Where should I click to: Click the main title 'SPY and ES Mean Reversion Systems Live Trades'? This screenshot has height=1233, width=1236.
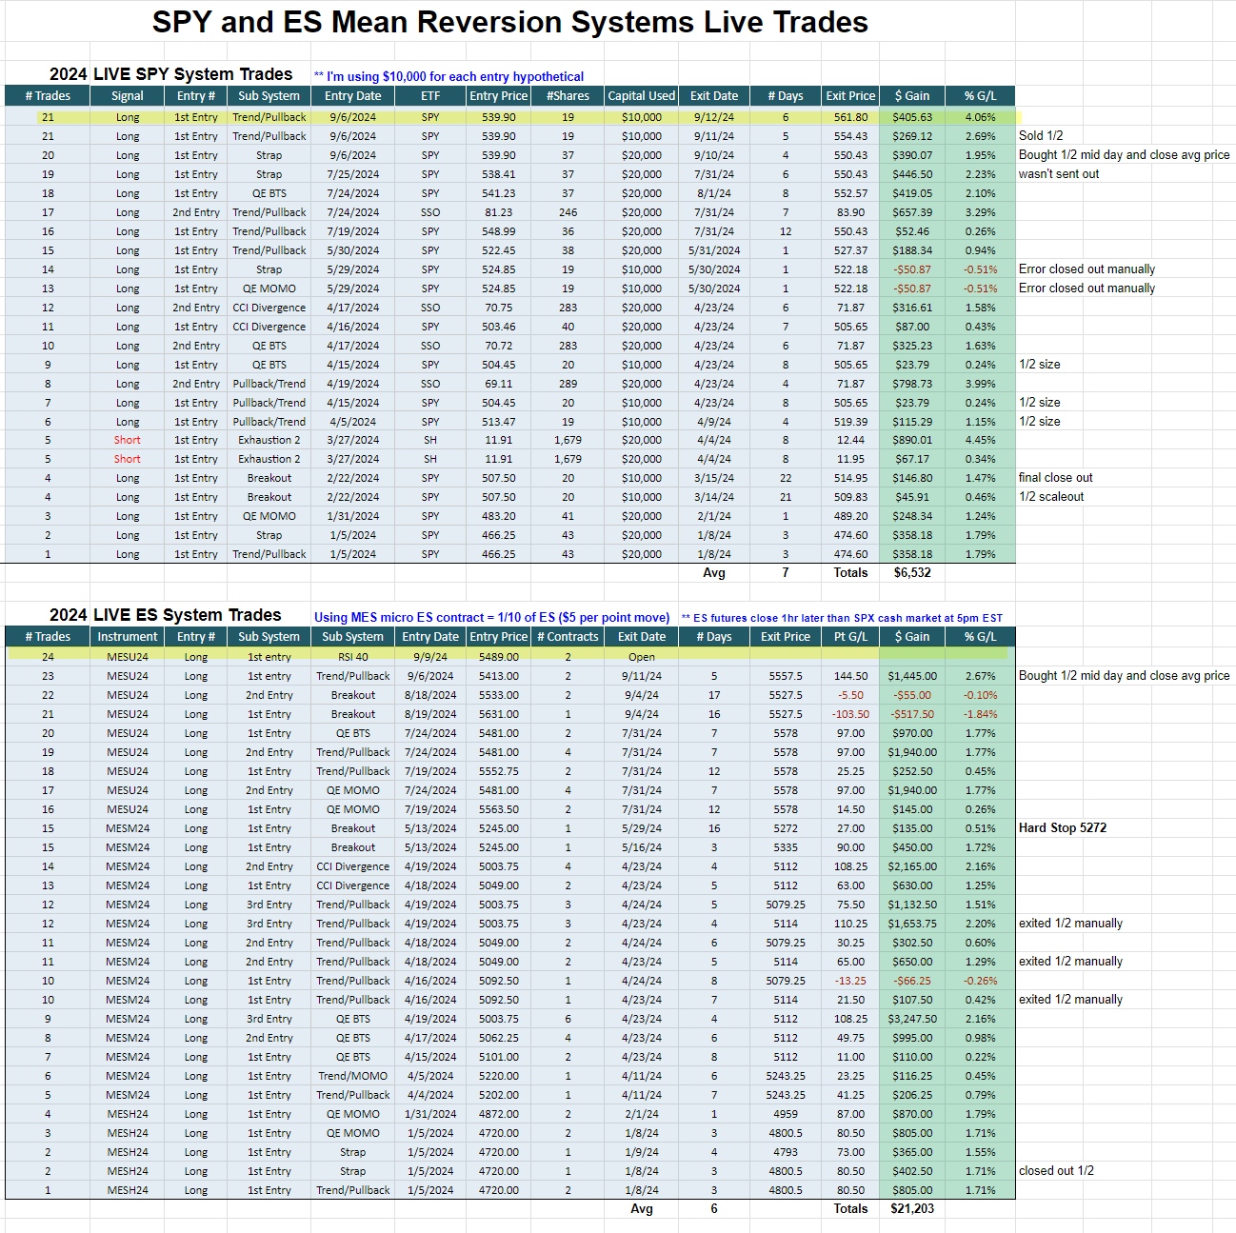[509, 22]
